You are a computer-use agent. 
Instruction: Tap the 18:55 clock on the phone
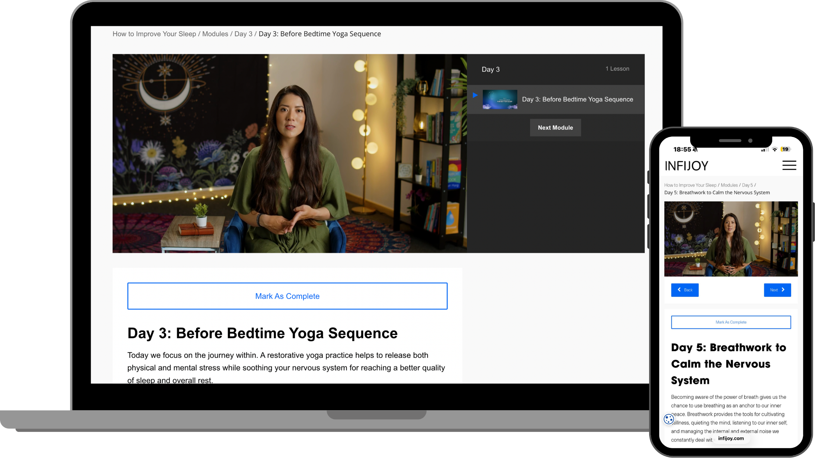tap(682, 150)
